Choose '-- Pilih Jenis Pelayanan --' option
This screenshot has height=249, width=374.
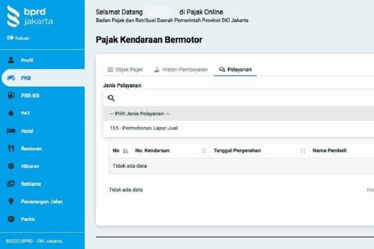pos(238,114)
